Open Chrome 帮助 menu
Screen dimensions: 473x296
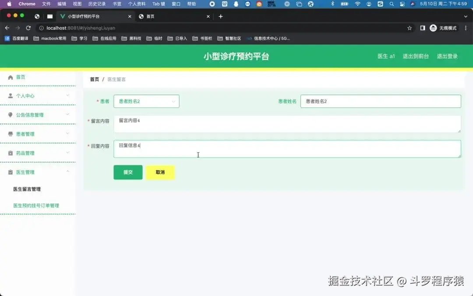pos(191,4)
